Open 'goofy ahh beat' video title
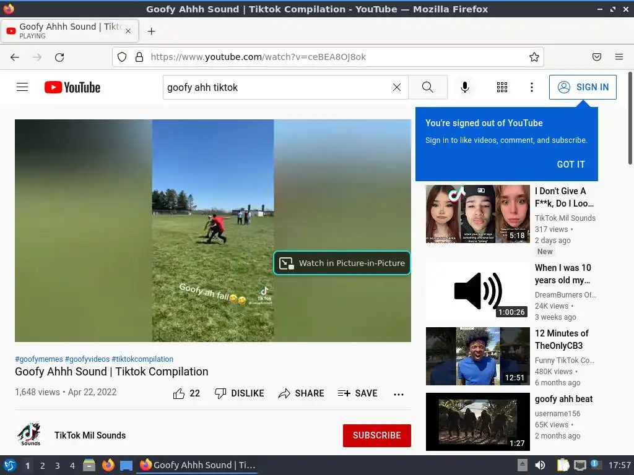This screenshot has width=634, height=475. pyautogui.click(x=563, y=399)
